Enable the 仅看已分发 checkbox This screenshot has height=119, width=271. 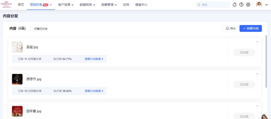coord(31,29)
